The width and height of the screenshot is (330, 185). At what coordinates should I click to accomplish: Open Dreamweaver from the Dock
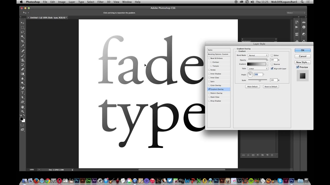coord(88,181)
